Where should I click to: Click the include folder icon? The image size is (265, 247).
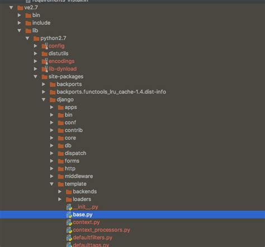(28, 23)
